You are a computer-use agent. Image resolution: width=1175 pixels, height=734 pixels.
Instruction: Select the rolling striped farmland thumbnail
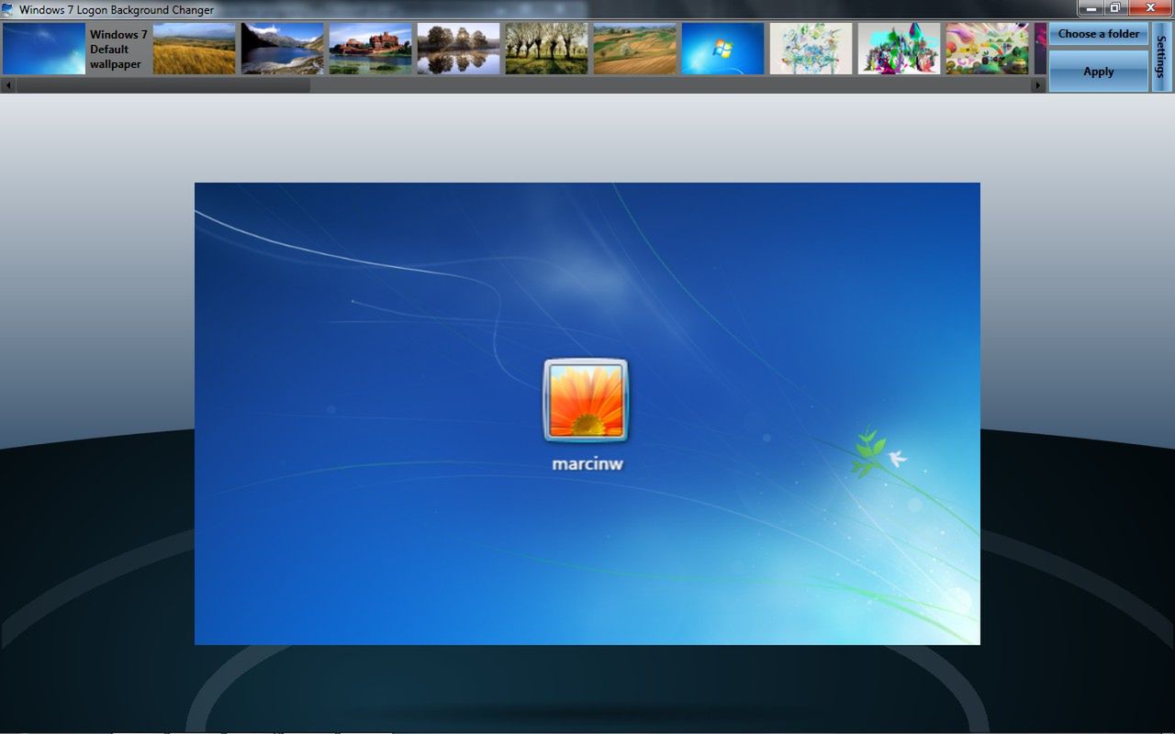[634, 49]
